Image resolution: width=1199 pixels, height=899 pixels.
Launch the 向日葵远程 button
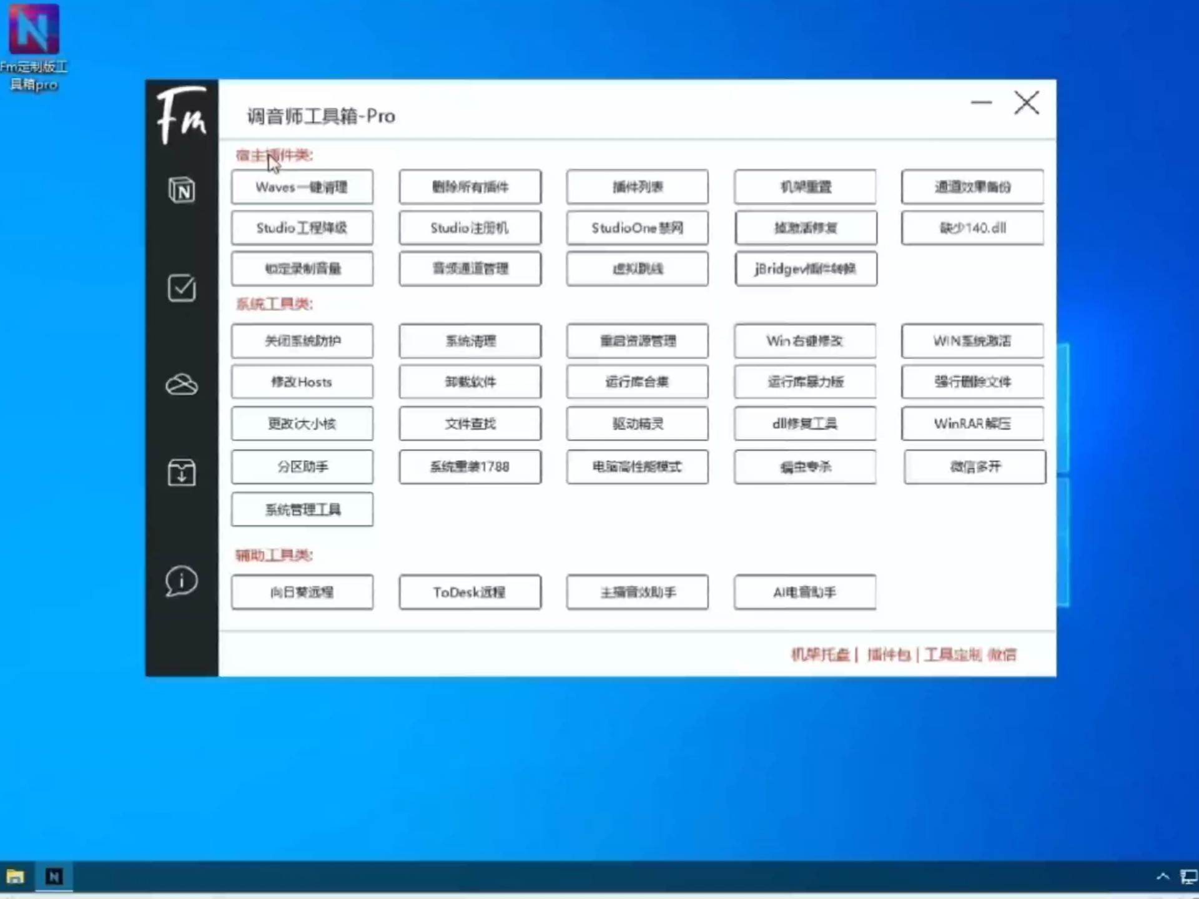point(302,592)
